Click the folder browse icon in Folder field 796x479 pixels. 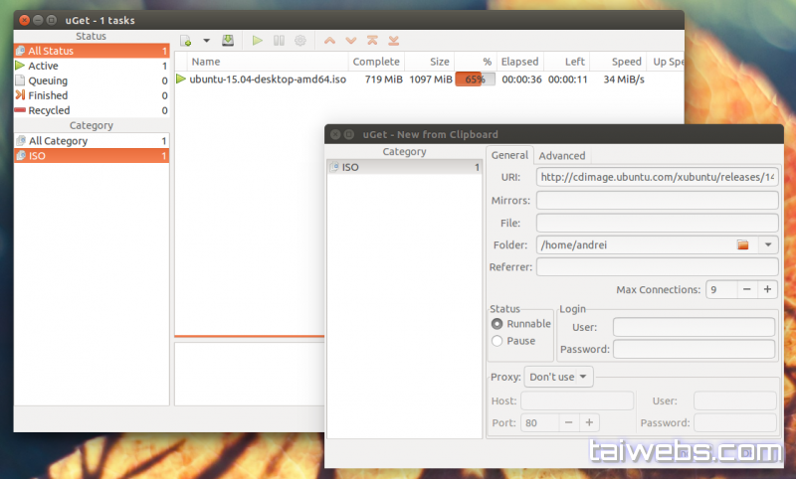[741, 244]
